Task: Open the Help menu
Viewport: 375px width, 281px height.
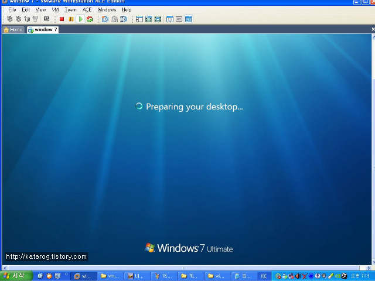Action: 127,10
